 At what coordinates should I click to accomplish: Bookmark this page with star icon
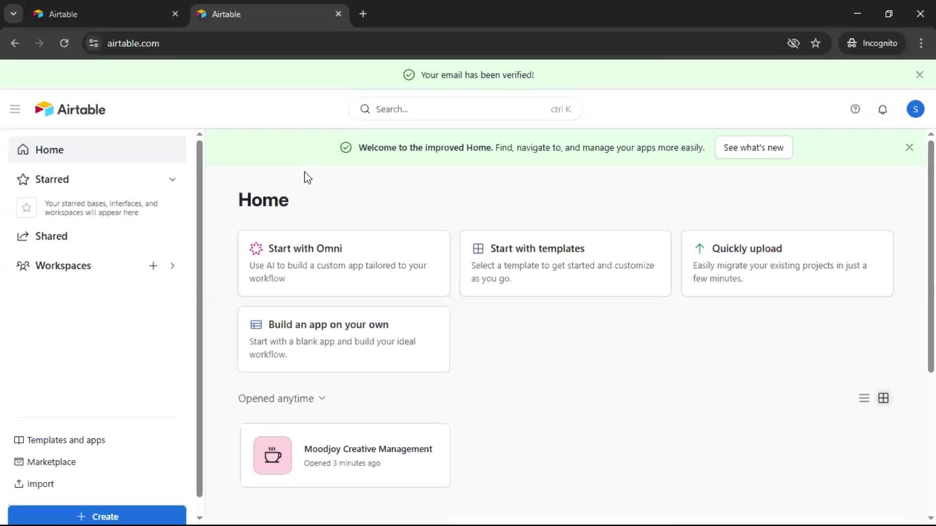click(x=816, y=43)
